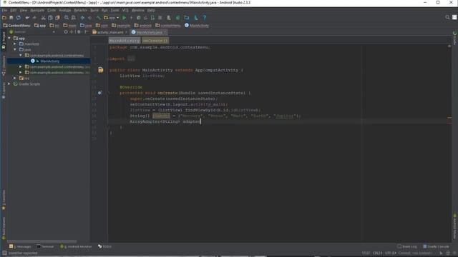Click the Redo toolbar icon
This screenshot has height=257, width=458.
tap(34, 18)
